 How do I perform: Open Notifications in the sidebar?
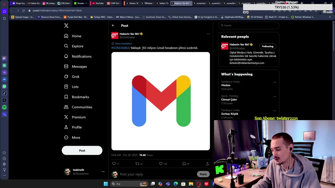pos(78,56)
